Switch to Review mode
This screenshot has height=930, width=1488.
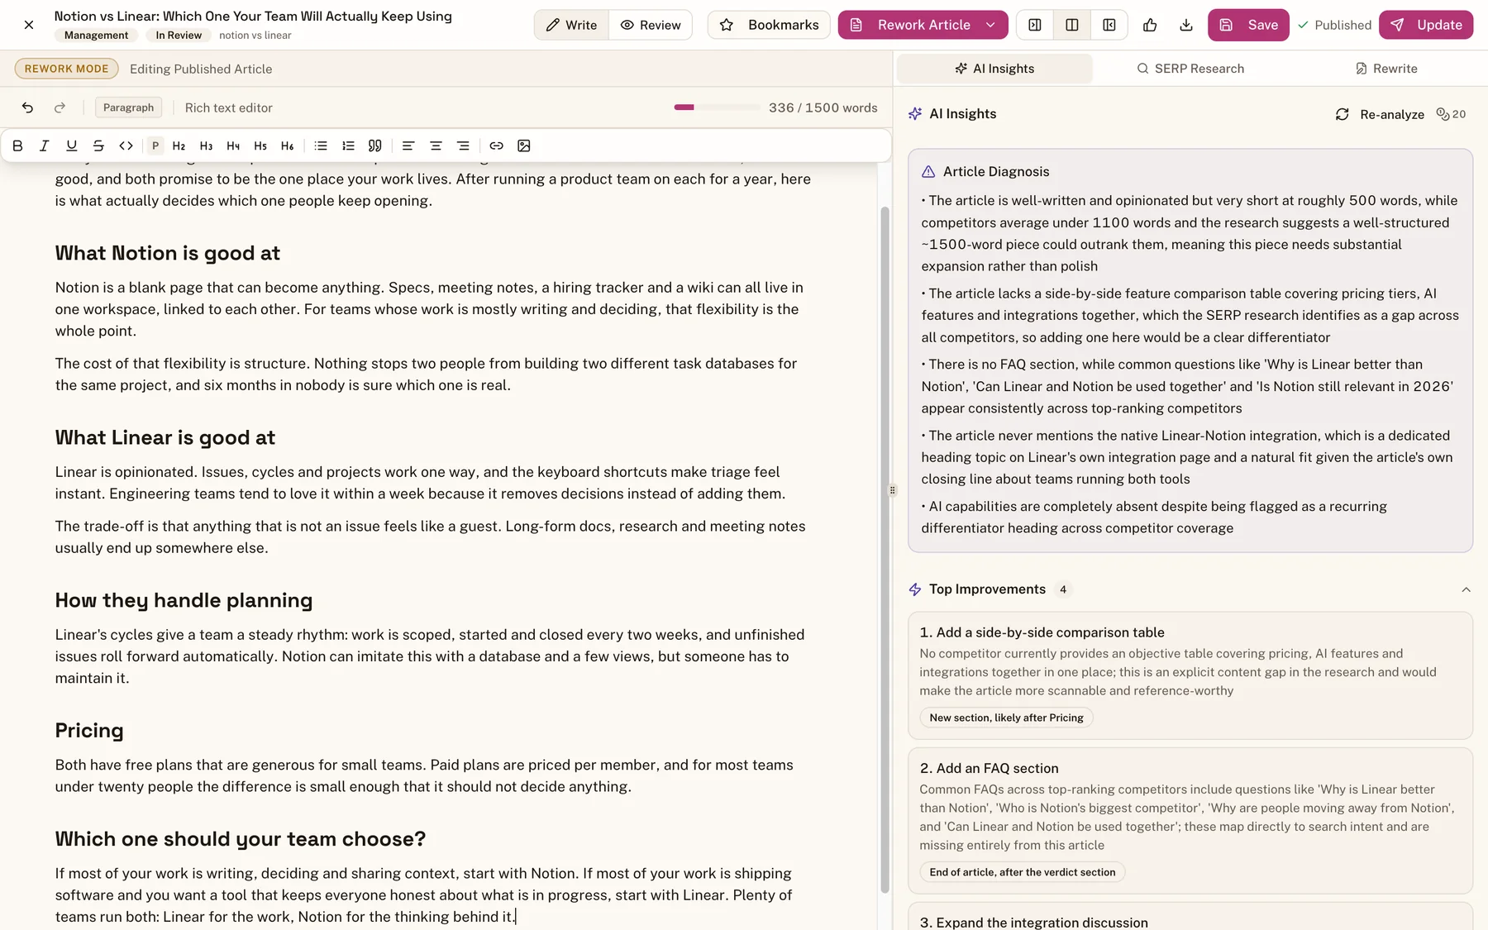coord(651,25)
